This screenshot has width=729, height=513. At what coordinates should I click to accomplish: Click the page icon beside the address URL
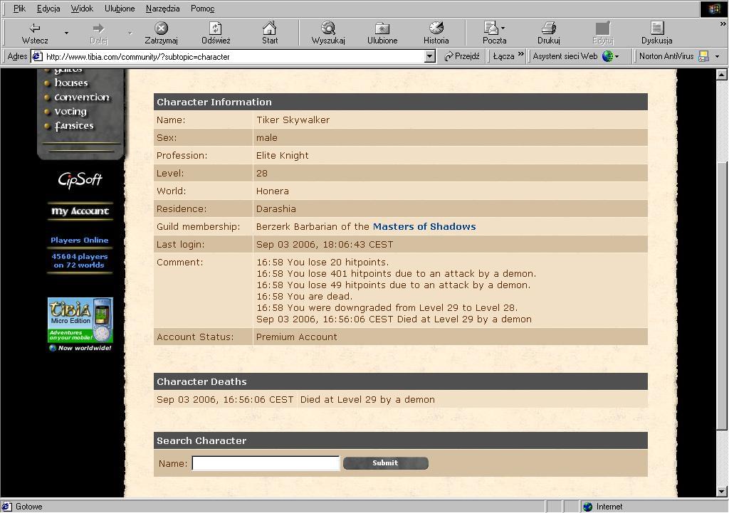tap(37, 57)
